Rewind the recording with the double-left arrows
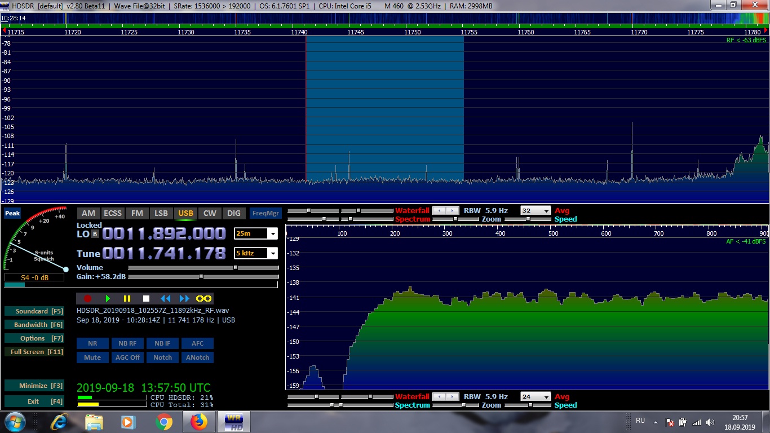Viewport: 770px width, 433px height. pyautogui.click(x=165, y=298)
